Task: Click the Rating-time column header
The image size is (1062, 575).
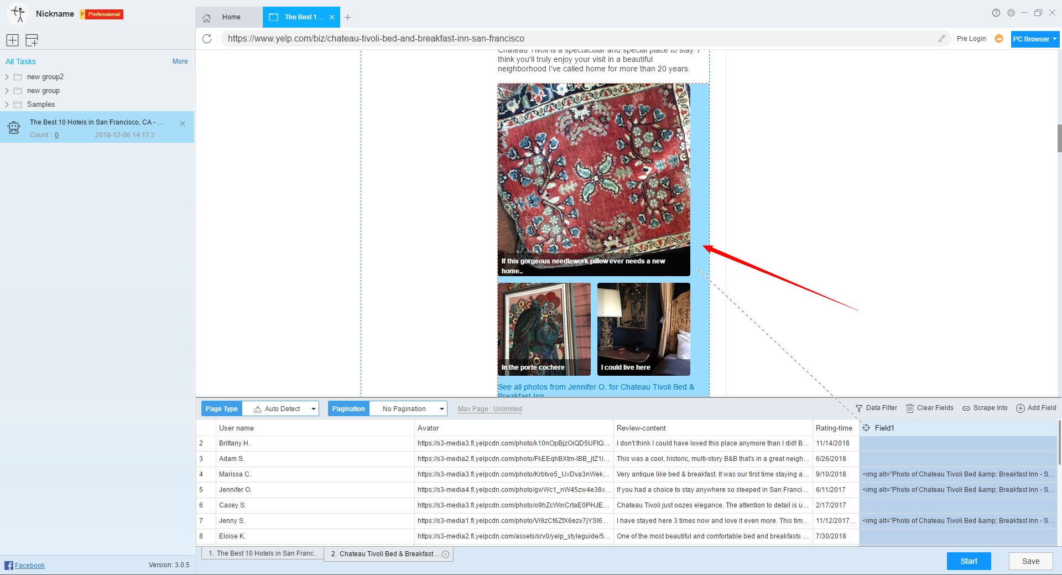Action: (836, 428)
